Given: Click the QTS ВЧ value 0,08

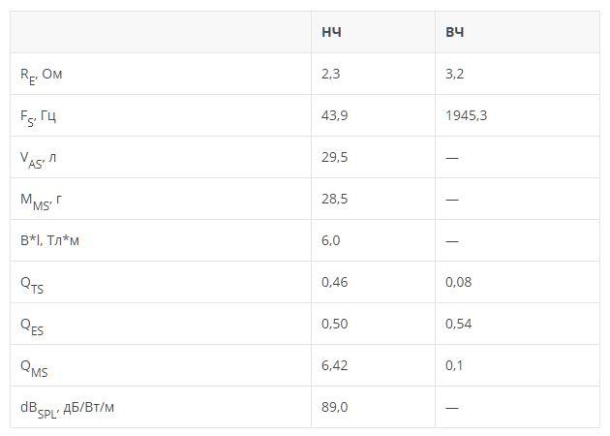Looking at the screenshot, I should coord(458,282).
